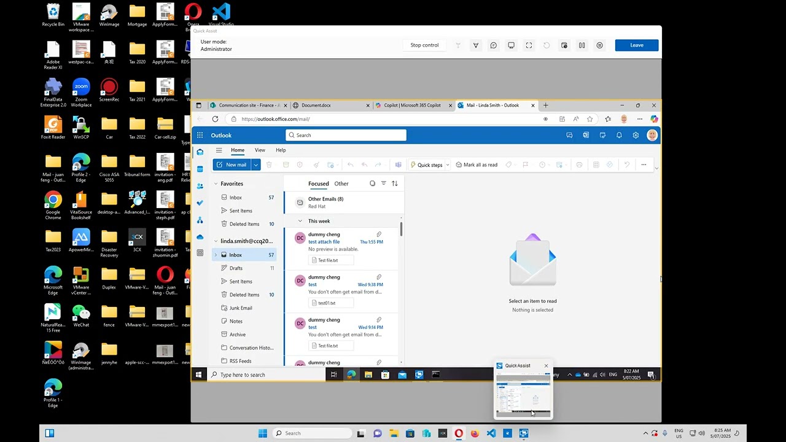Viewport: 786px width, 442px height.
Task: Switch to the Home ribbon tab
Action: click(238, 150)
